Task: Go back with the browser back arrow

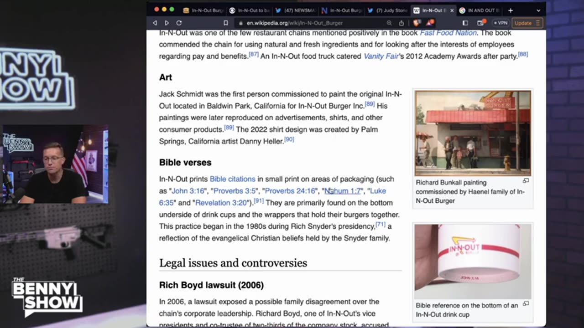Action: point(155,23)
